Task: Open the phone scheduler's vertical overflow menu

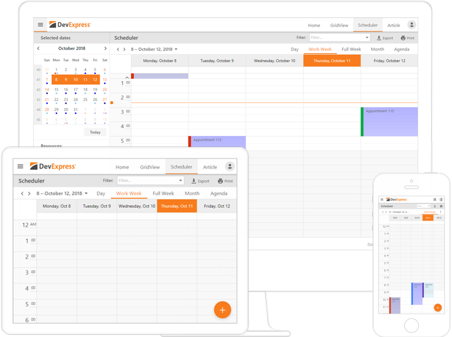Action: pyautogui.click(x=441, y=212)
